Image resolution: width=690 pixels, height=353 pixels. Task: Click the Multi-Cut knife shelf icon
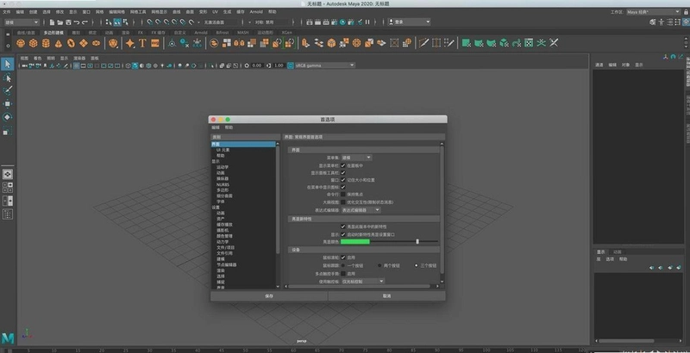coord(423,43)
